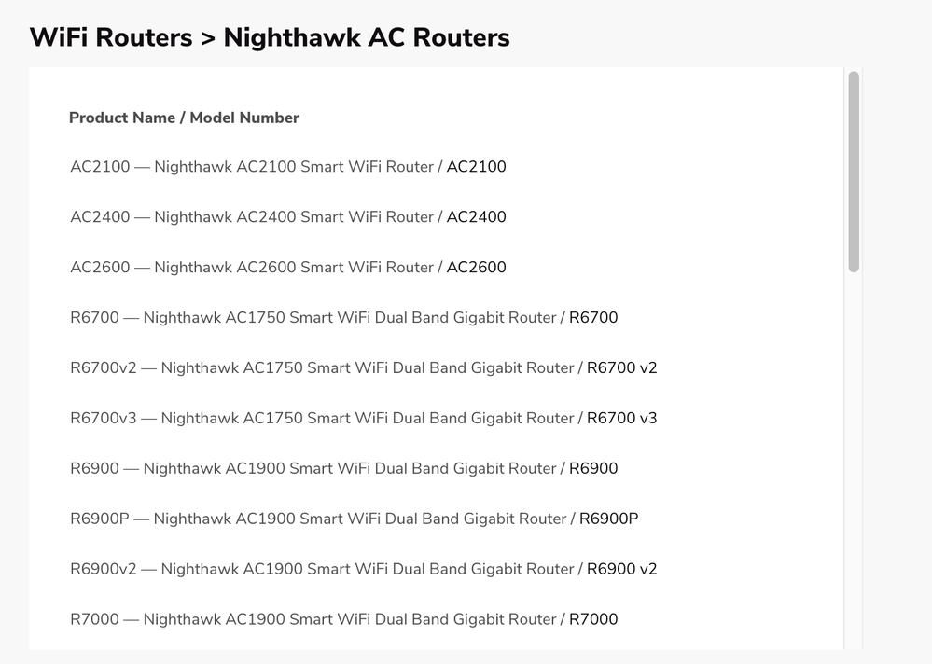Screen dimensions: 932x664
Task: Click the vertical scrollbar thumb
Action: (x=854, y=173)
